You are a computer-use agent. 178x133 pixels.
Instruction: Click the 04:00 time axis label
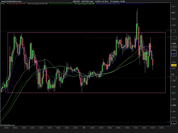101,128
